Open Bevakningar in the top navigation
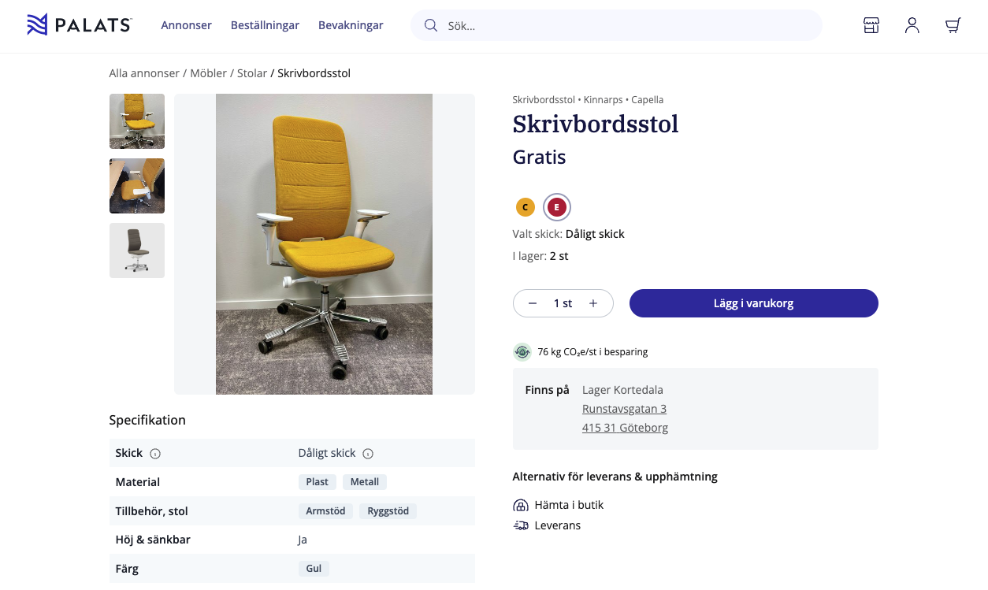 351,25
